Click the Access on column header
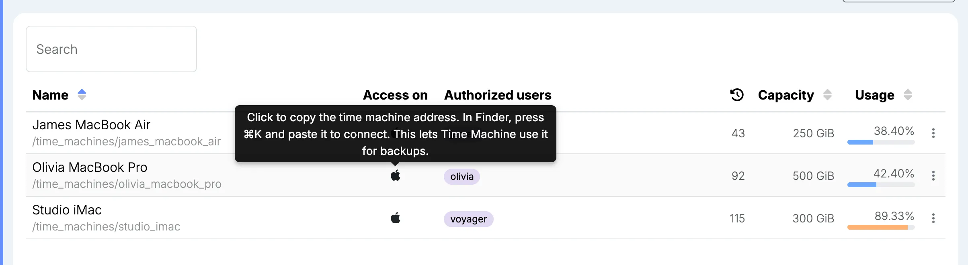 pos(395,95)
